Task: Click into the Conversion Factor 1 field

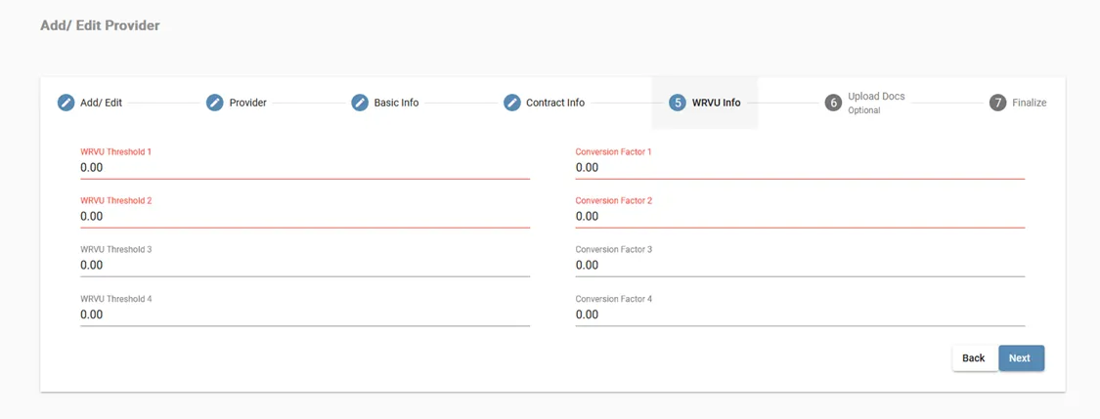Action: click(x=799, y=168)
